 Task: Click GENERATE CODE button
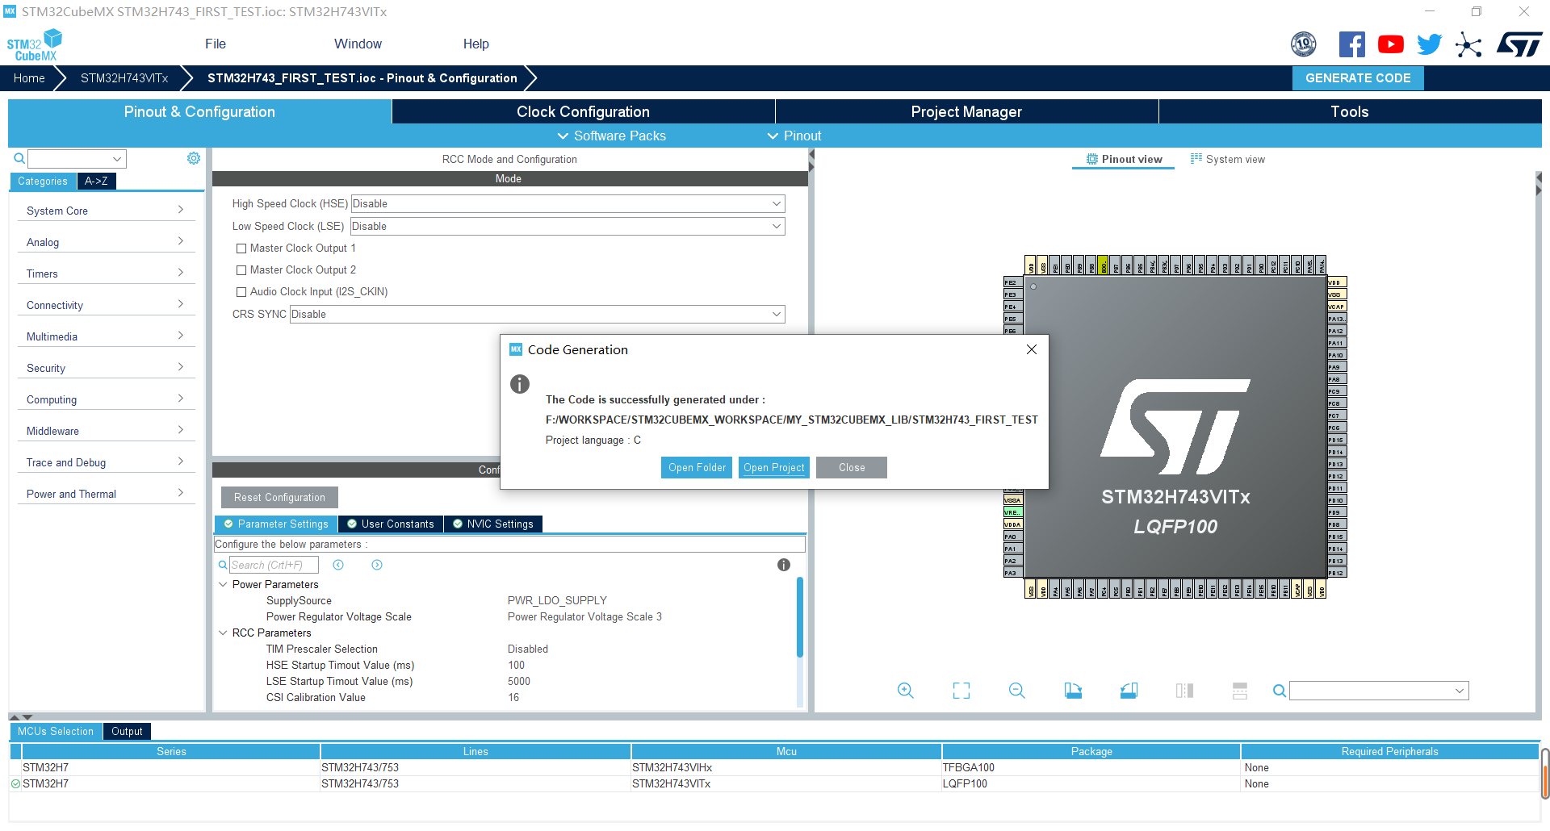click(x=1358, y=78)
